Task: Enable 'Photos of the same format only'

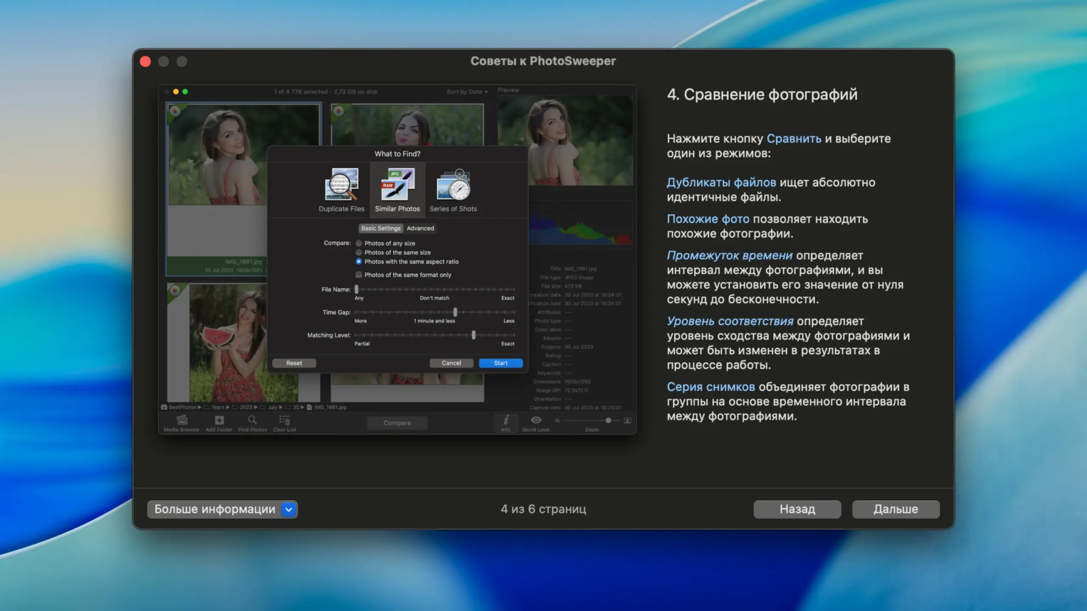Action: (x=359, y=275)
